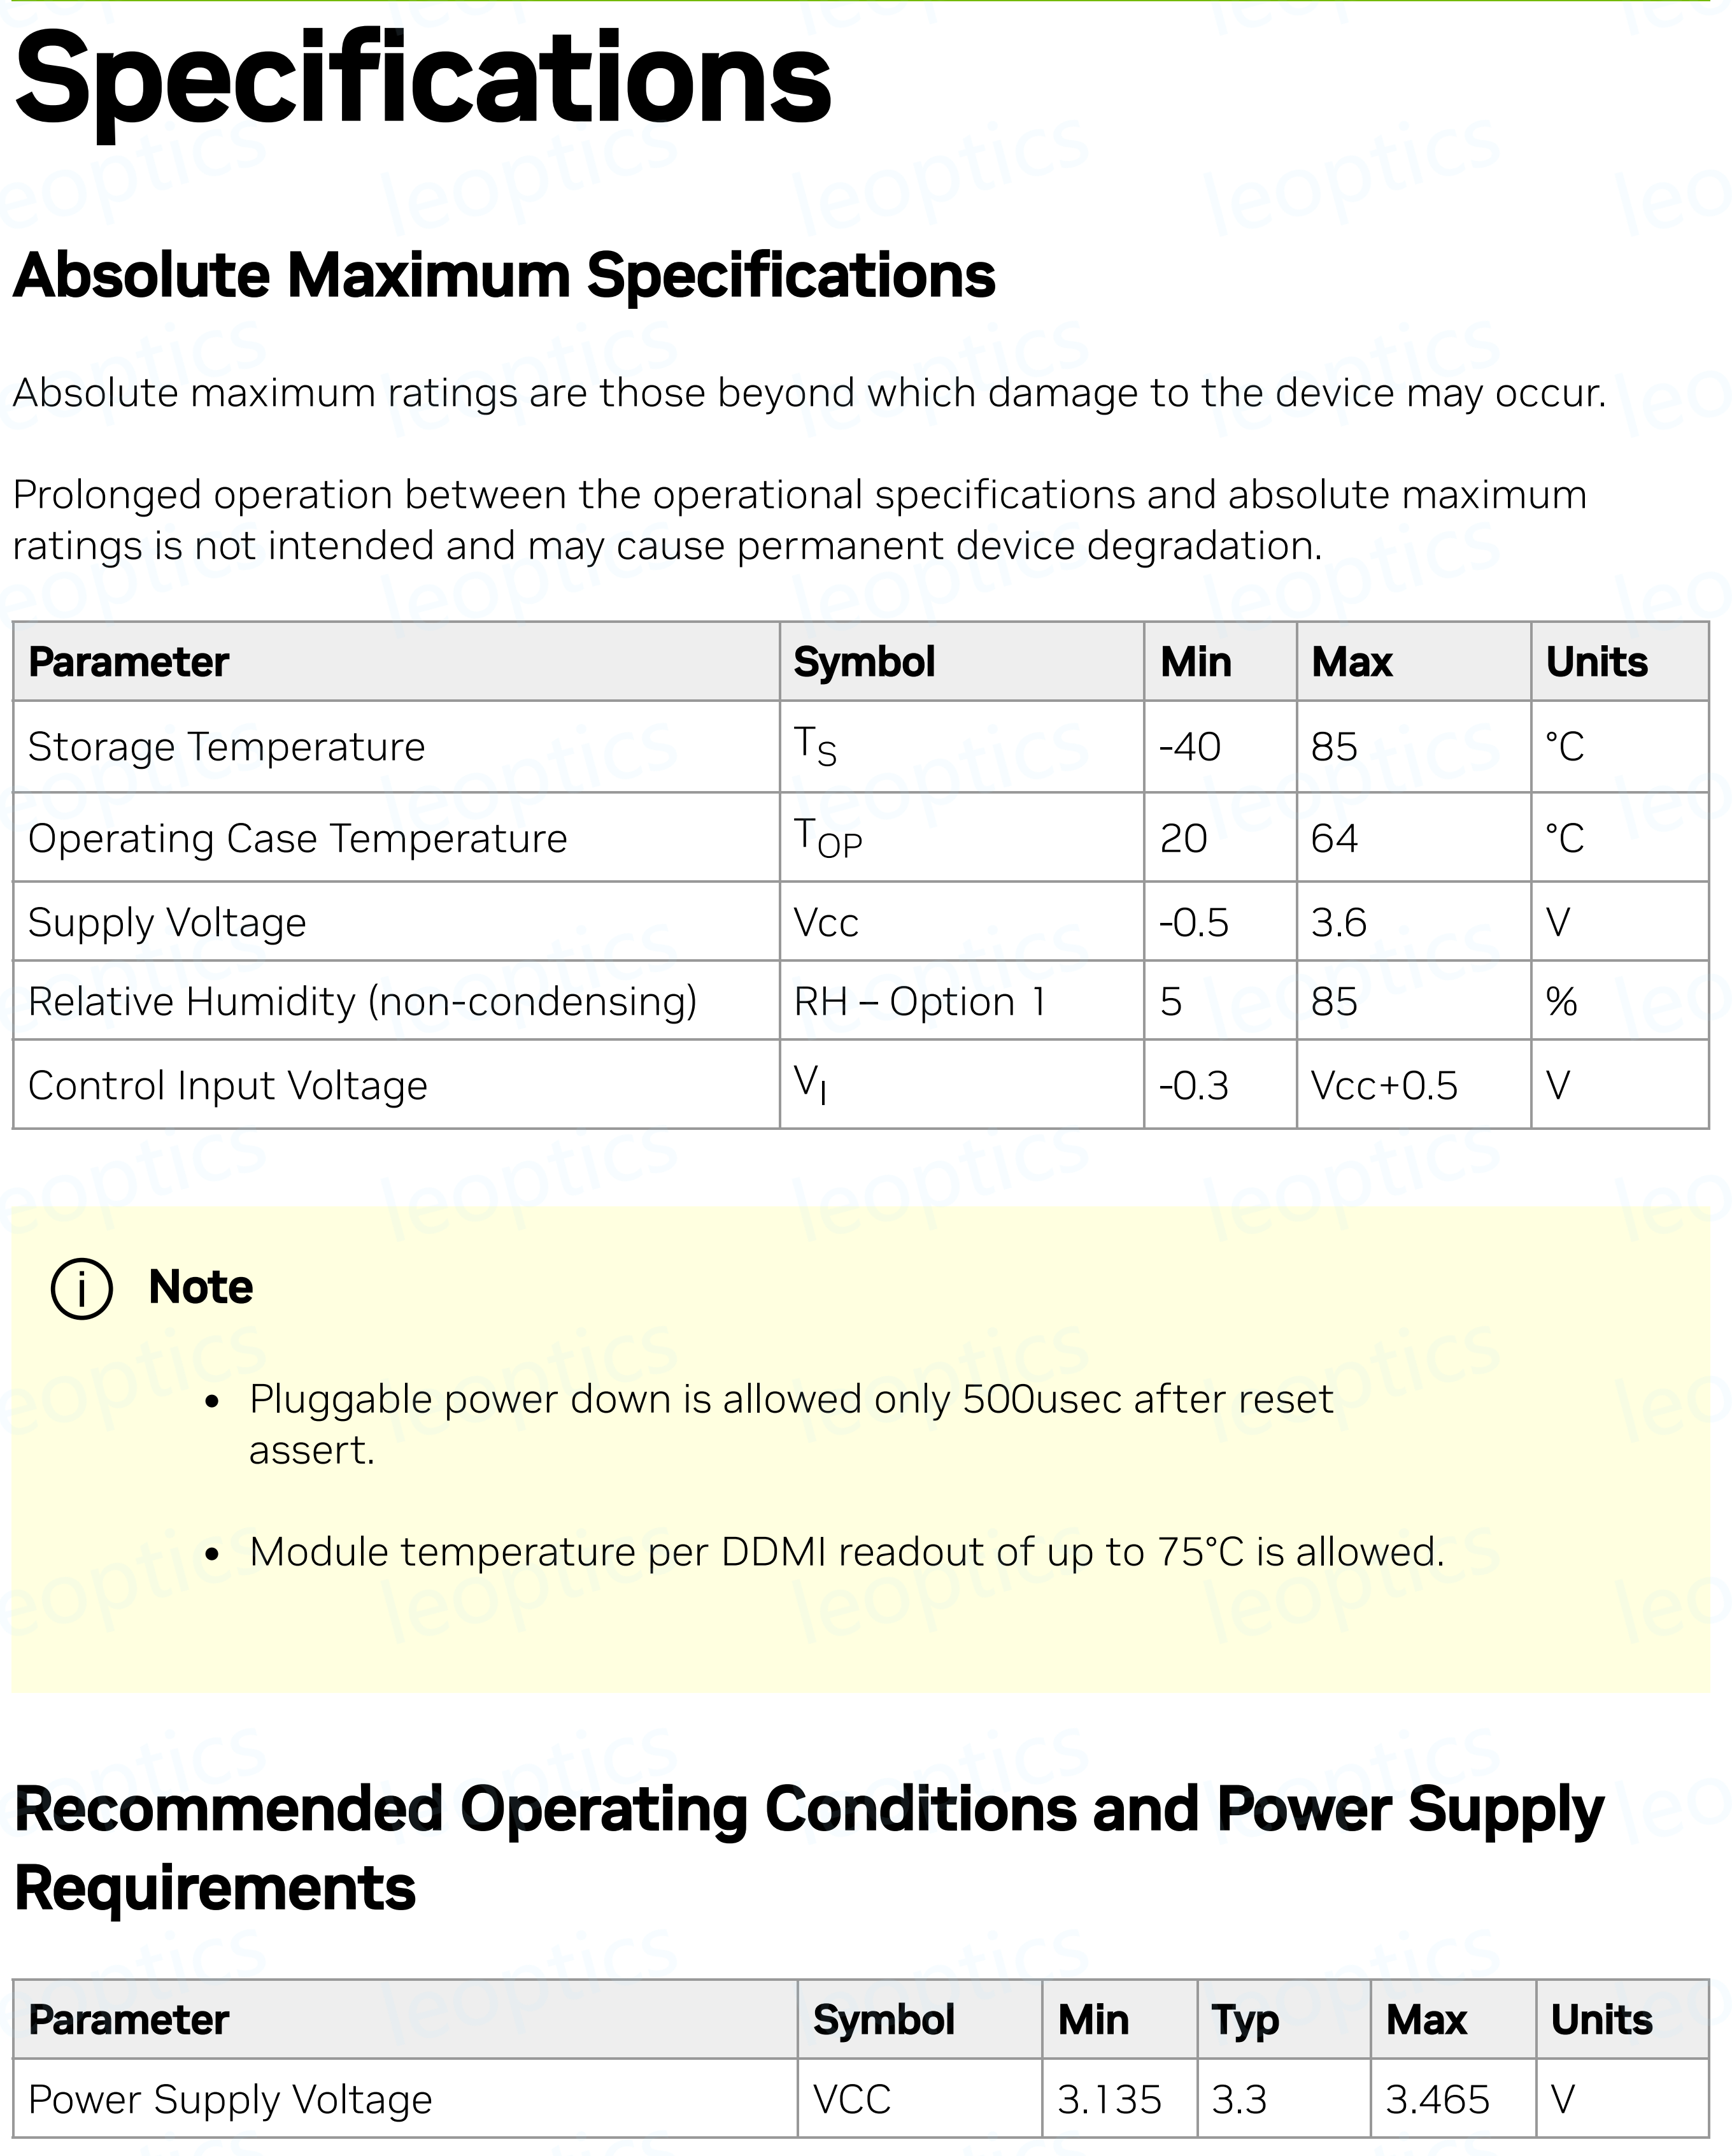Screen dimensions: 1732x2156
Task: Click the Specifications main heading
Action: coord(422,78)
